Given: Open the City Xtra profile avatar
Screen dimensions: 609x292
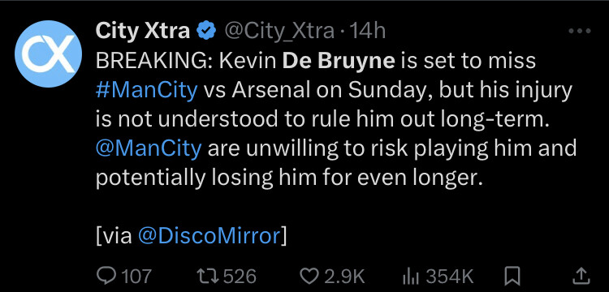Looking at the screenshot, I should [48, 54].
